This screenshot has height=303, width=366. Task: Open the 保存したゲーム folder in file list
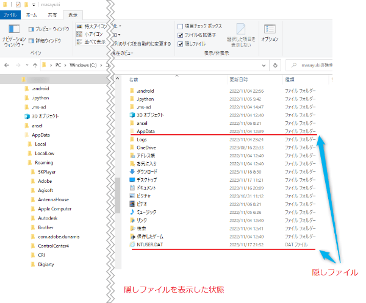(146, 237)
